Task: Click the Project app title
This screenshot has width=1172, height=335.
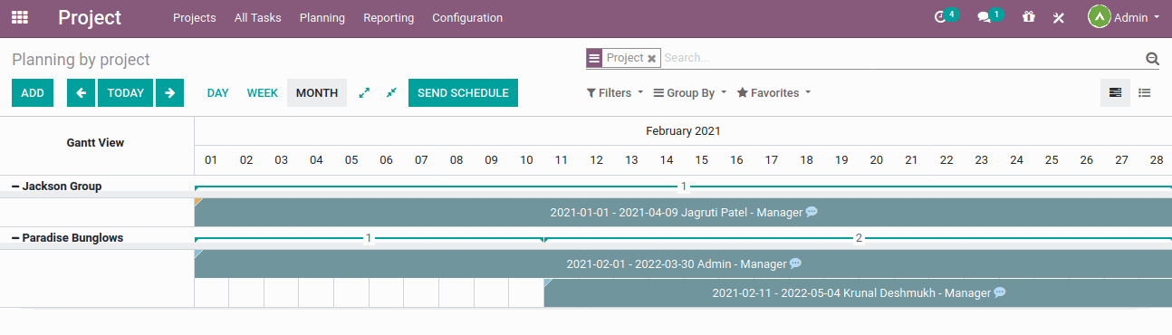Action: 90,17
